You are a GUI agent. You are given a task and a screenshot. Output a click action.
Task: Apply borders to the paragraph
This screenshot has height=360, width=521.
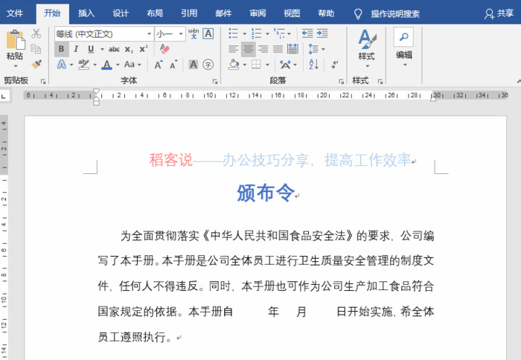(x=256, y=64)
